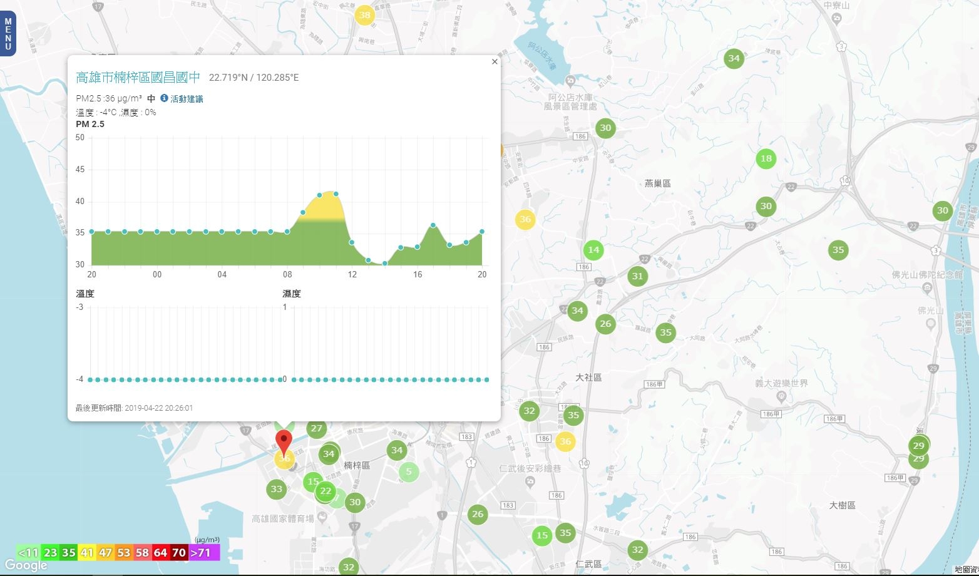Viewport: 979px width, 576px height.
Task: Click the yellow 38 PM2.5 marker
Action: [364, 15]
